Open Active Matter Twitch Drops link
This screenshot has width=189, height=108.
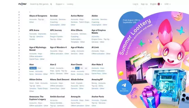click(84, 22)
